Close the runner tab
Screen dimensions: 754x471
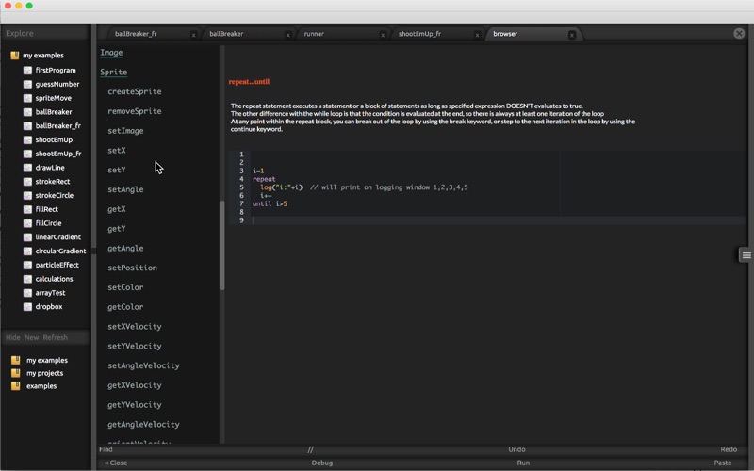tap(383, 35)
